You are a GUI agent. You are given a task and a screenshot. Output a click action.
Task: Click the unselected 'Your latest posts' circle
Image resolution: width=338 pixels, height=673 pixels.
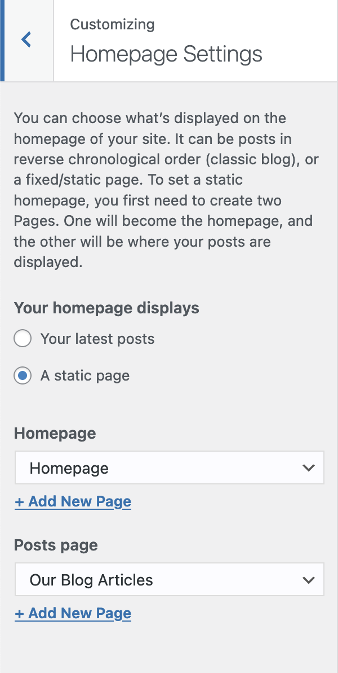pyautogui.click(x=23, y=338)
